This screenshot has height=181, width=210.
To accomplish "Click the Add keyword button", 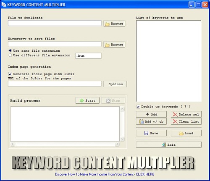I will coord(151,114).
